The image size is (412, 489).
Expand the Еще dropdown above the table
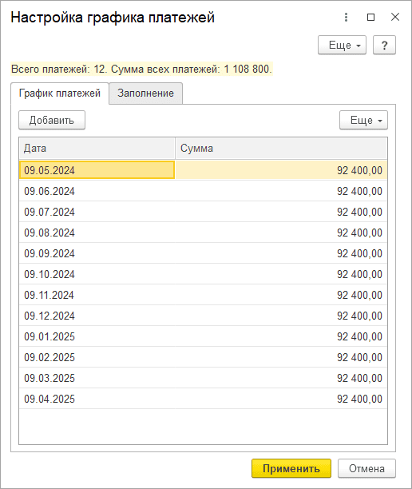point(363,120)
